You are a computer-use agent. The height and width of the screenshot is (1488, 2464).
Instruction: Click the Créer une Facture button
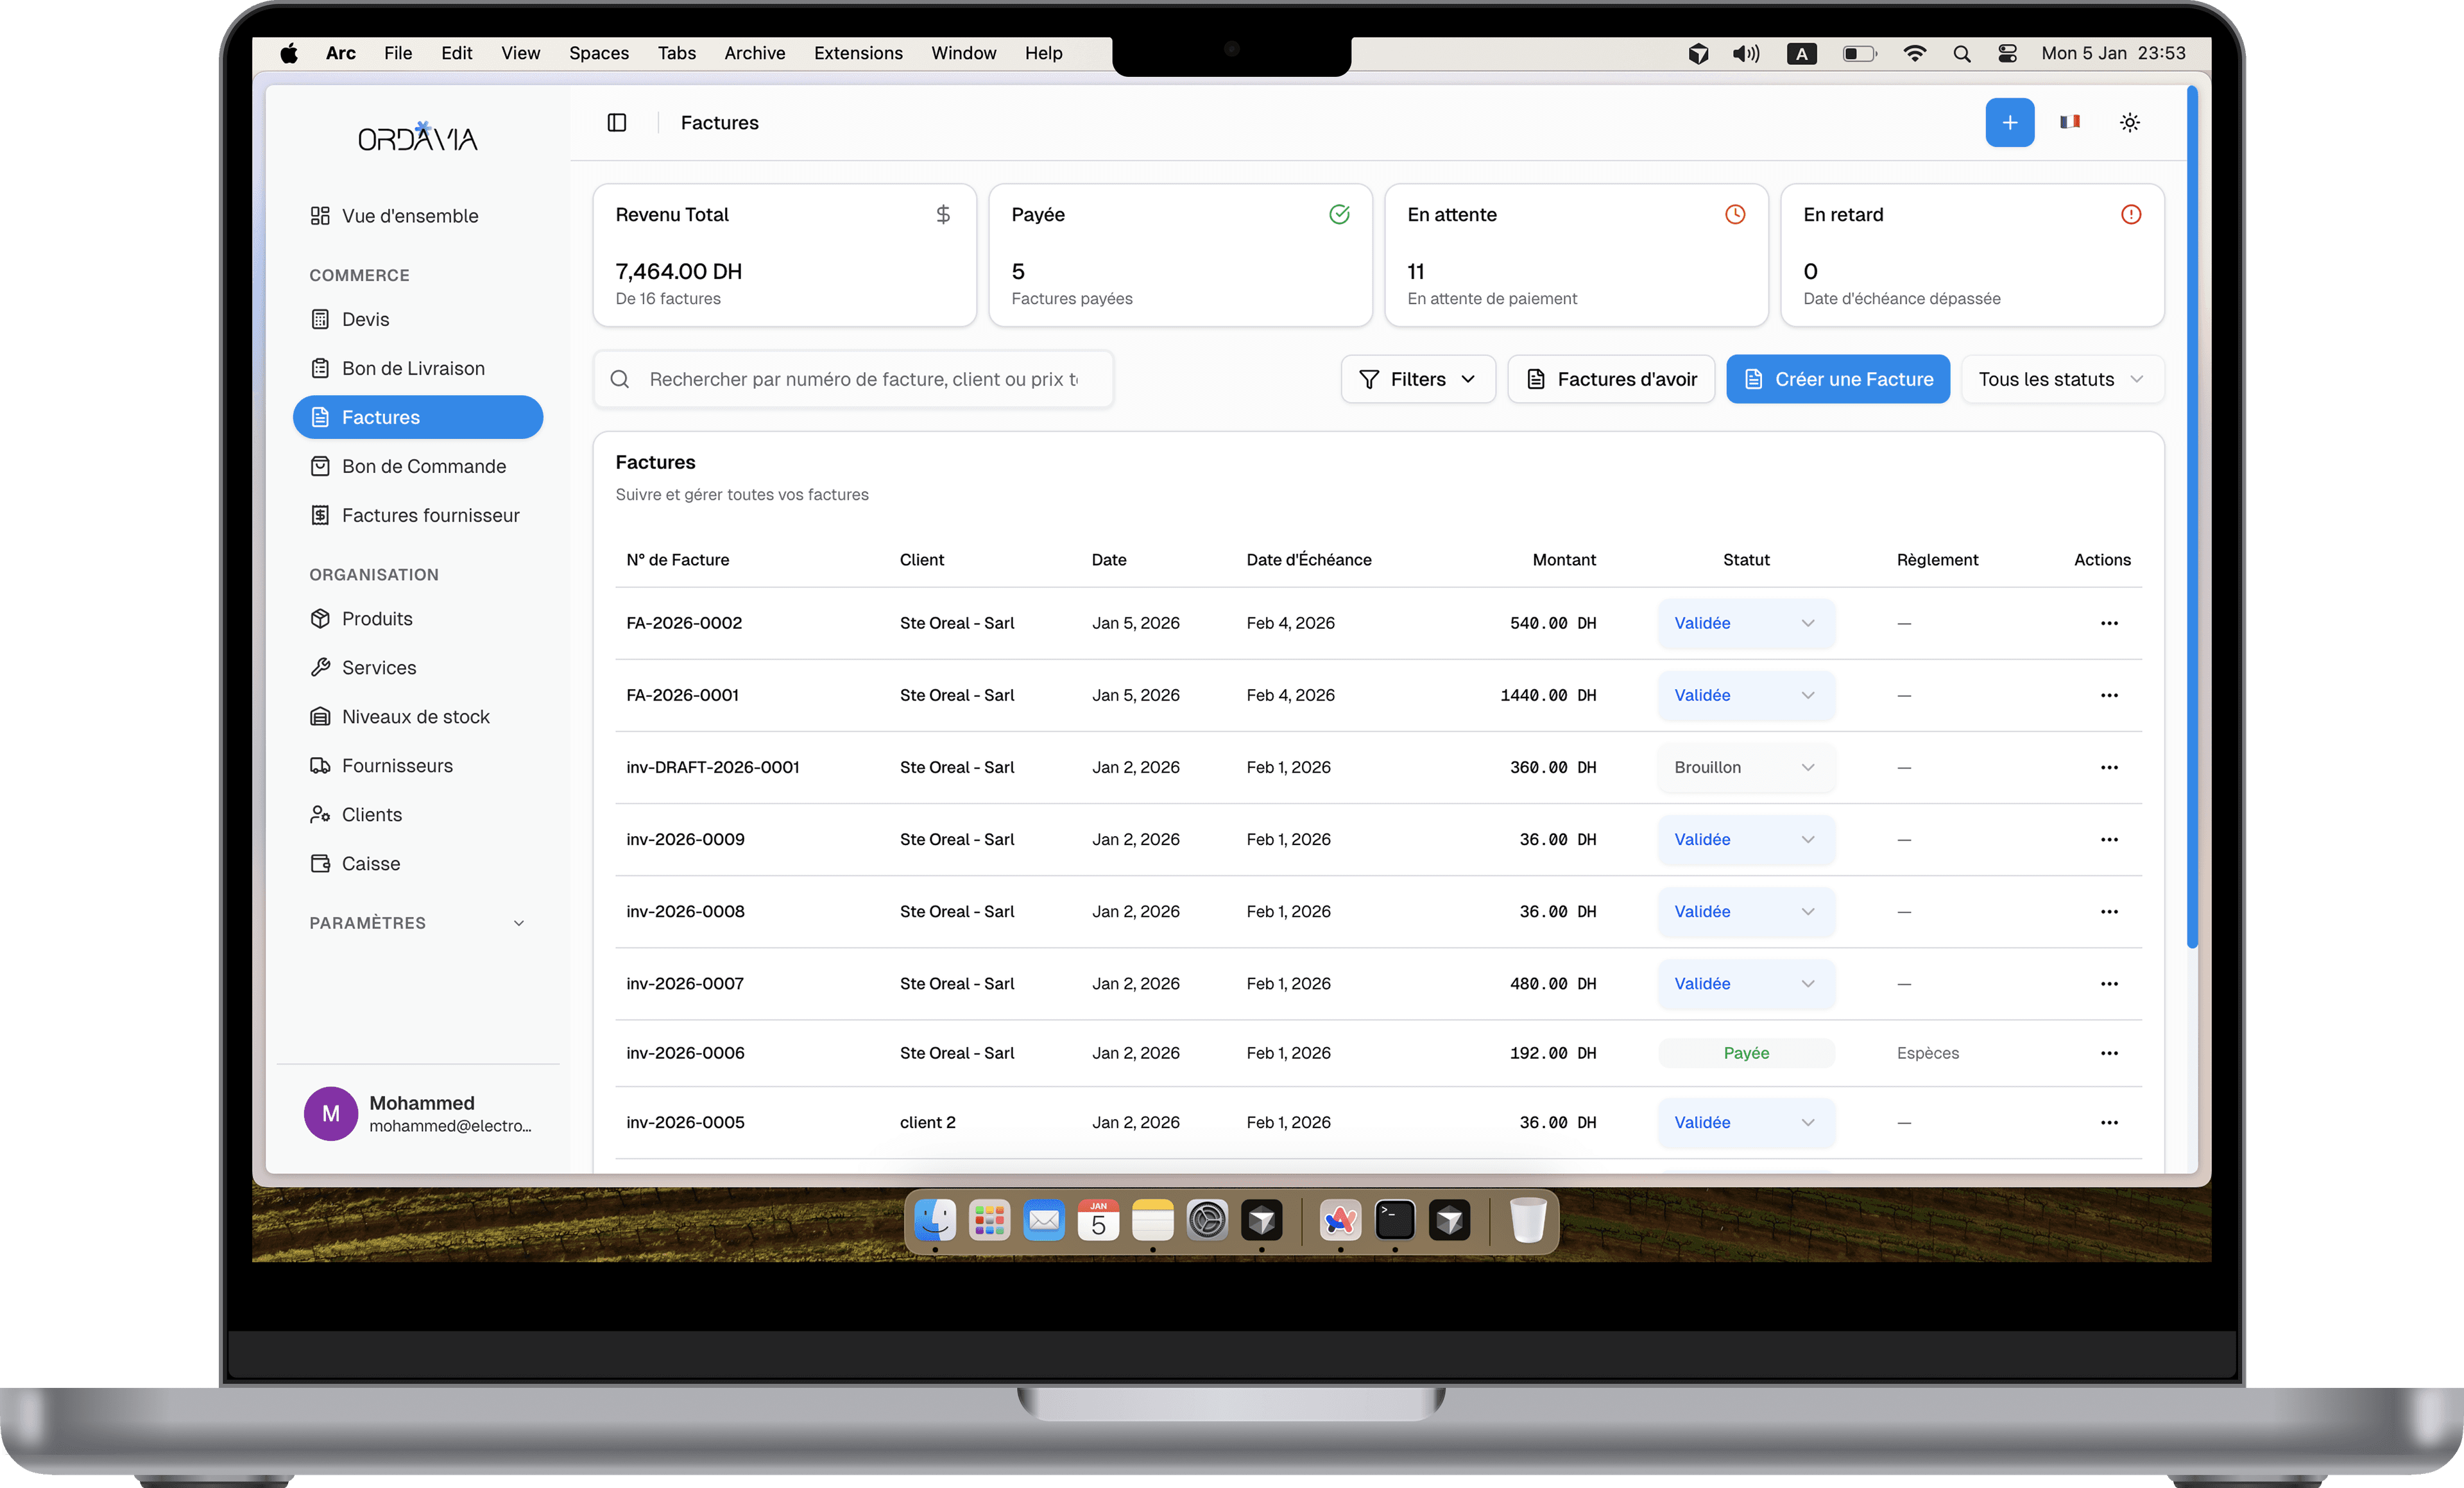click(x=1838, y=379)
